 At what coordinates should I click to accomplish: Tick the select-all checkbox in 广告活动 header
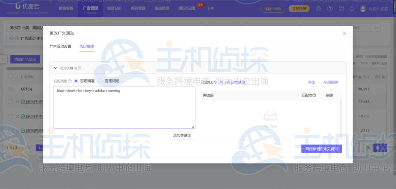(11, 77)
